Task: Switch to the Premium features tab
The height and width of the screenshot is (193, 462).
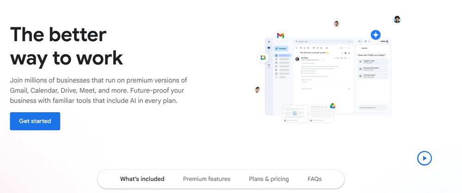Action: pos(207,179)
